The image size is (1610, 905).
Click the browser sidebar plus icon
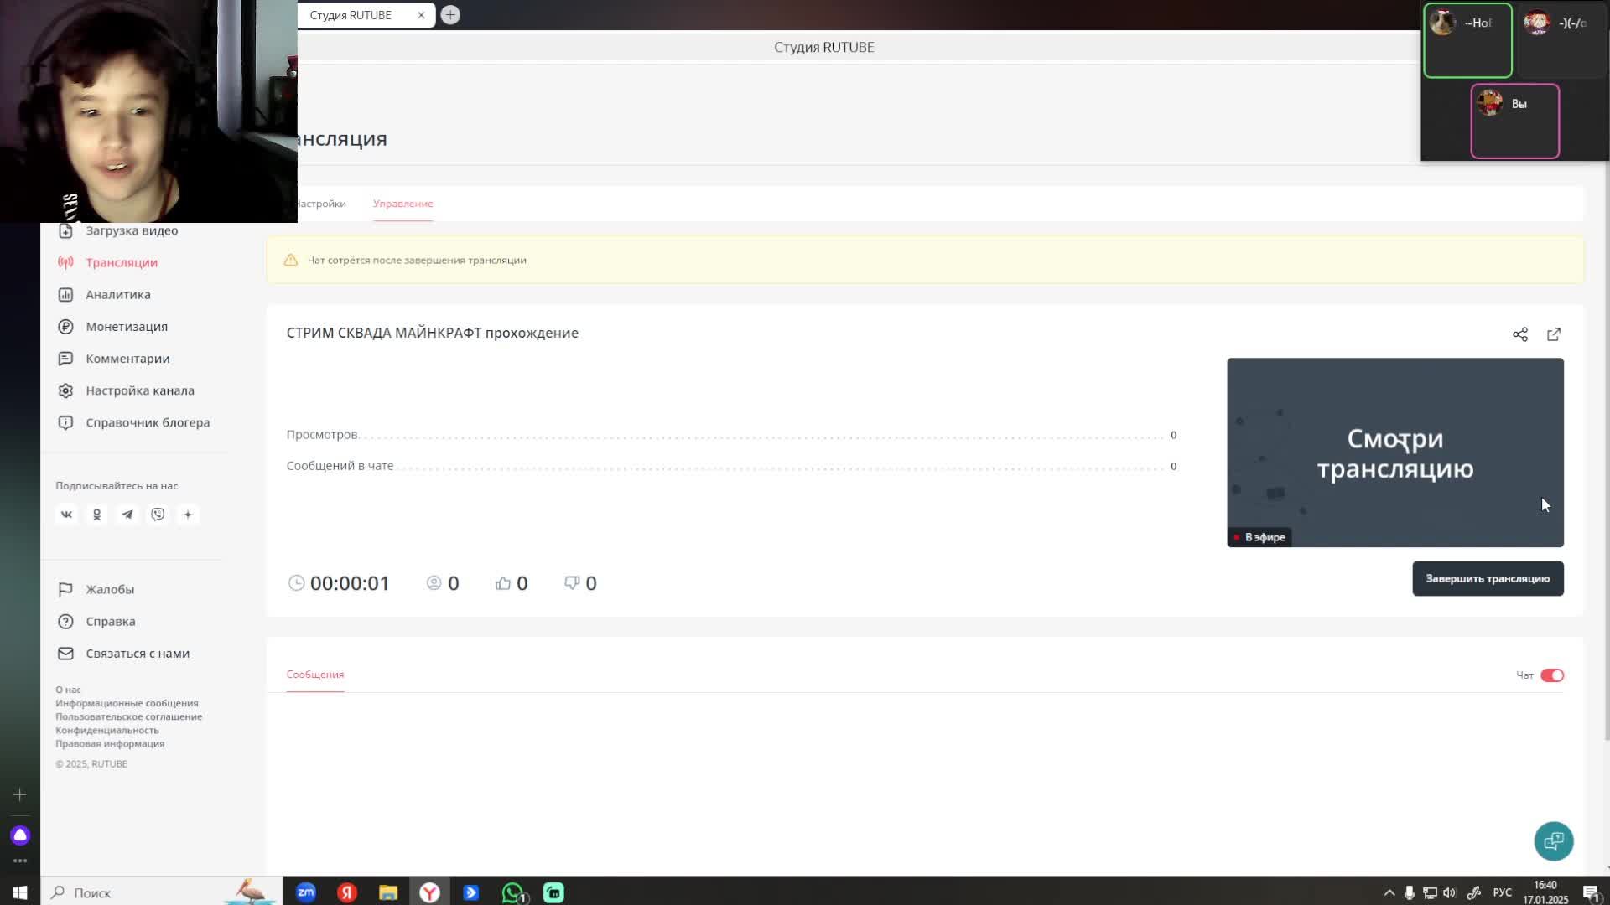20,794
